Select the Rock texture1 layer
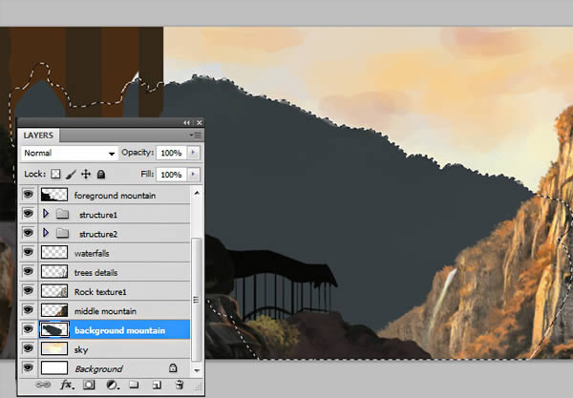The width and height of the screenshot is (573, 398). 116,292
